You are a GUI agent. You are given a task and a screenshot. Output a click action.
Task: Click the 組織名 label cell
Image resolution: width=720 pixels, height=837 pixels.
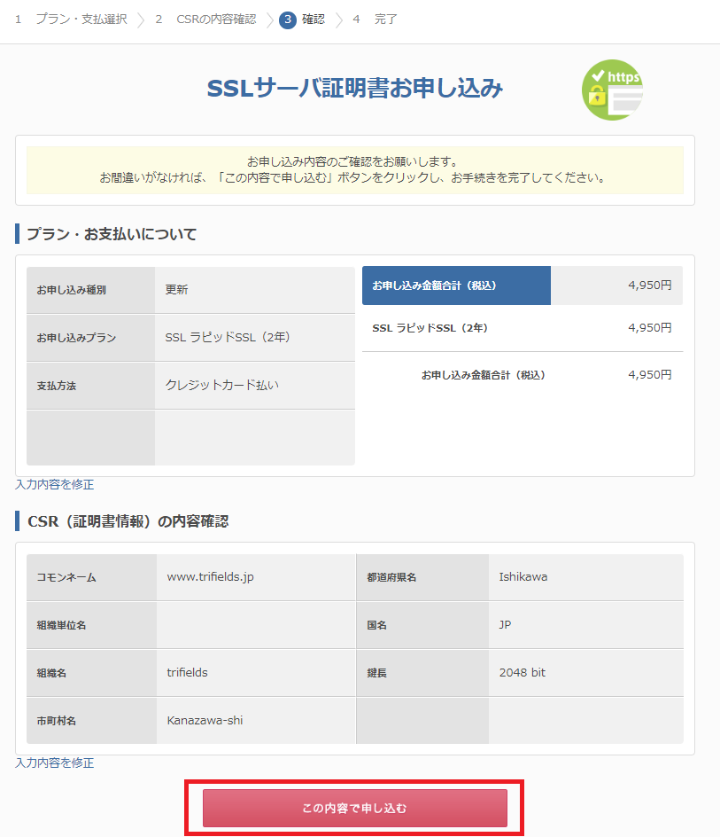pos(92,673)
